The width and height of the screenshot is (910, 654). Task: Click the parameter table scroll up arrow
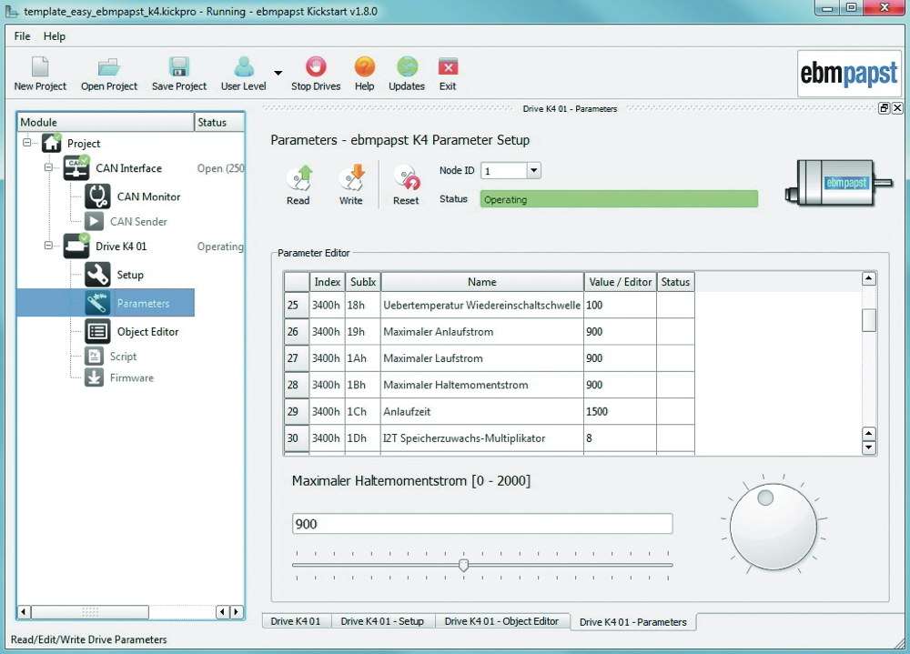[x=868, y=278]
